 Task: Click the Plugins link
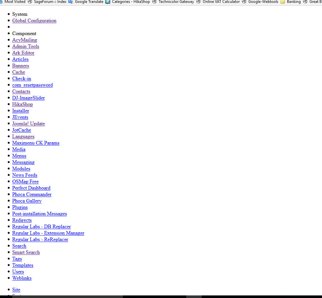pyautogui.click(x=20, y=207)
